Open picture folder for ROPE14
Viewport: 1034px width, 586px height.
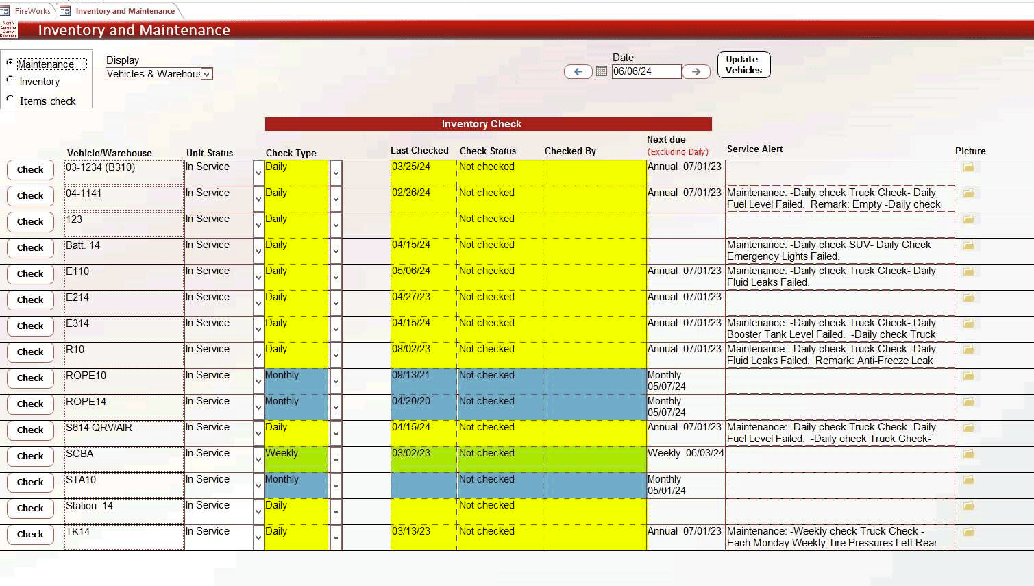pos(968,402)
